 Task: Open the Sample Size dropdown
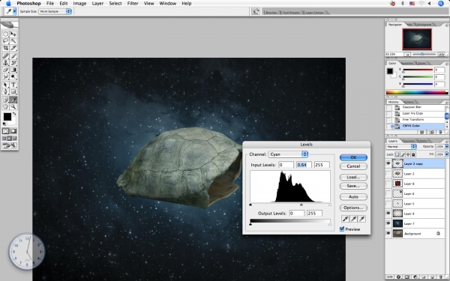click(55, 11)
